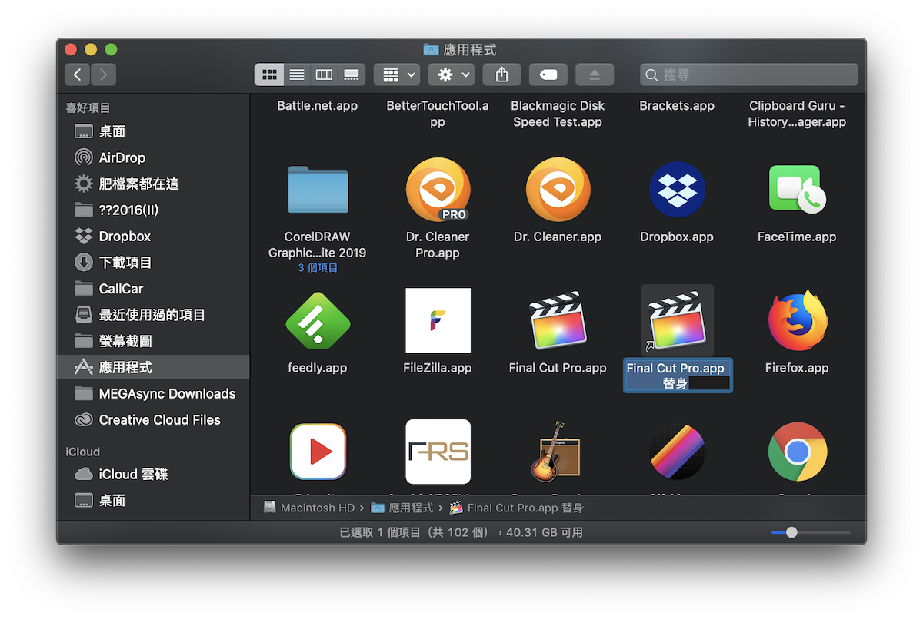Select the rainbow-striped round app icon
Viewport: 923px width, 619px height.
(677, 452)
